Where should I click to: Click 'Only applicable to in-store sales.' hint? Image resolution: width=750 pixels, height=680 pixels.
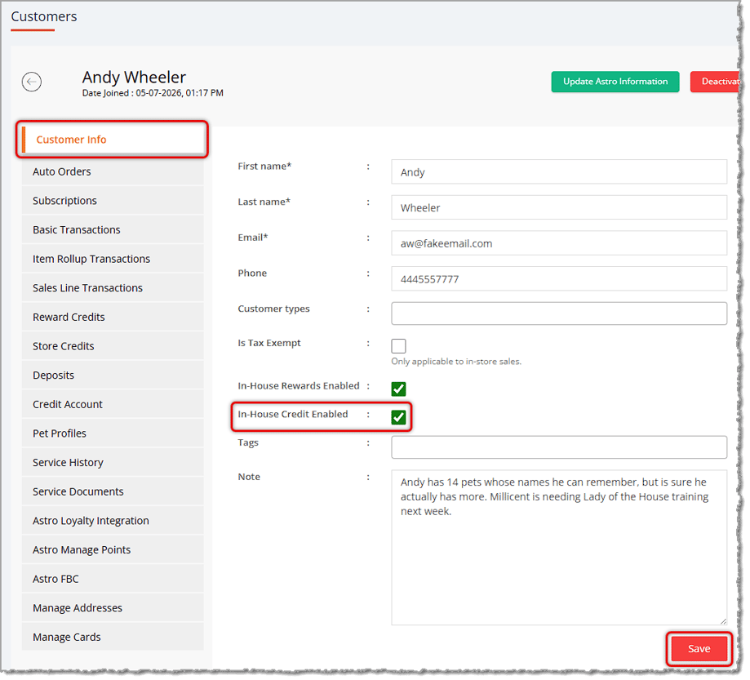point(456,362)
